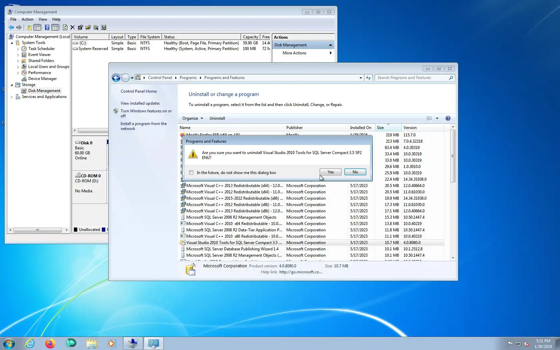Open the view options dropdown arrow
The image size is (560, 350).
[437, 118]
